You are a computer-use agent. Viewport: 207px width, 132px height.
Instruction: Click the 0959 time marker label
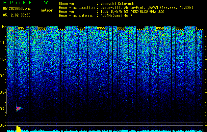click(x=180, y=28)
